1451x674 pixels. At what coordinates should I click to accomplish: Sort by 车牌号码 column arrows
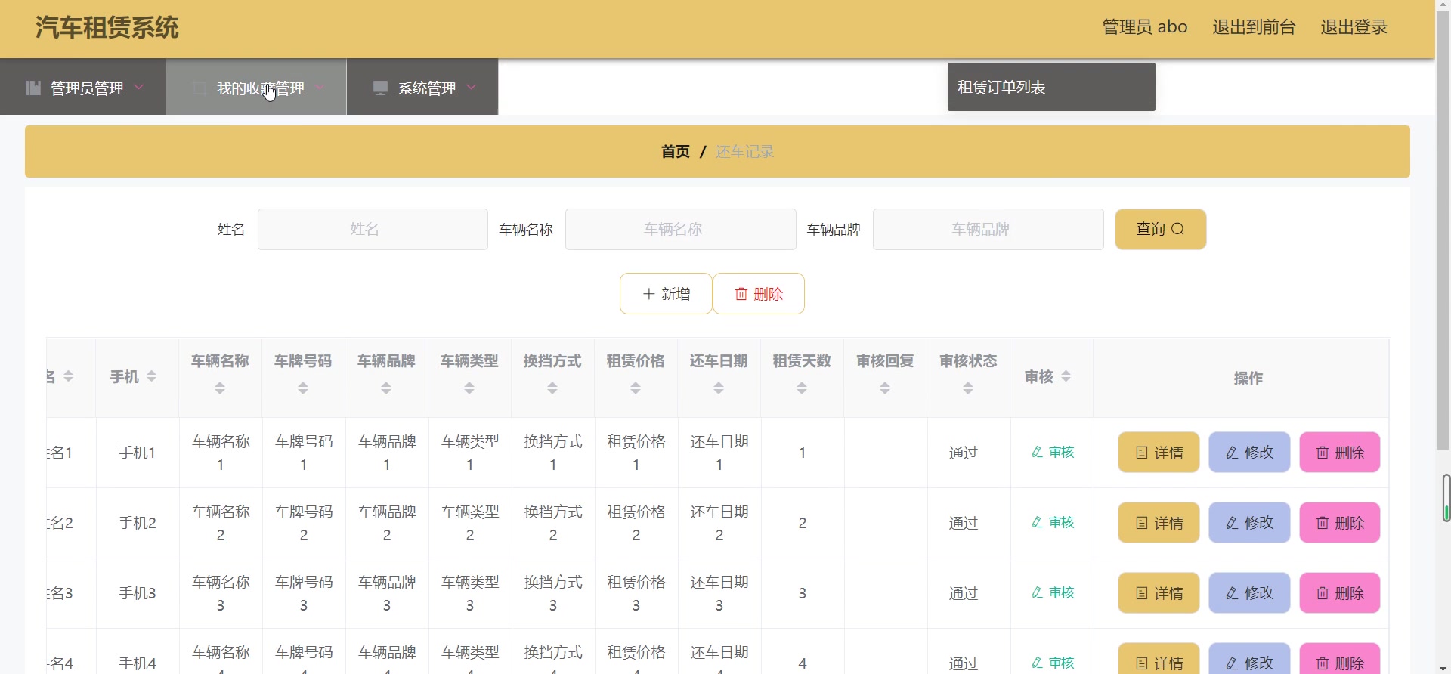tap(303, 388)
